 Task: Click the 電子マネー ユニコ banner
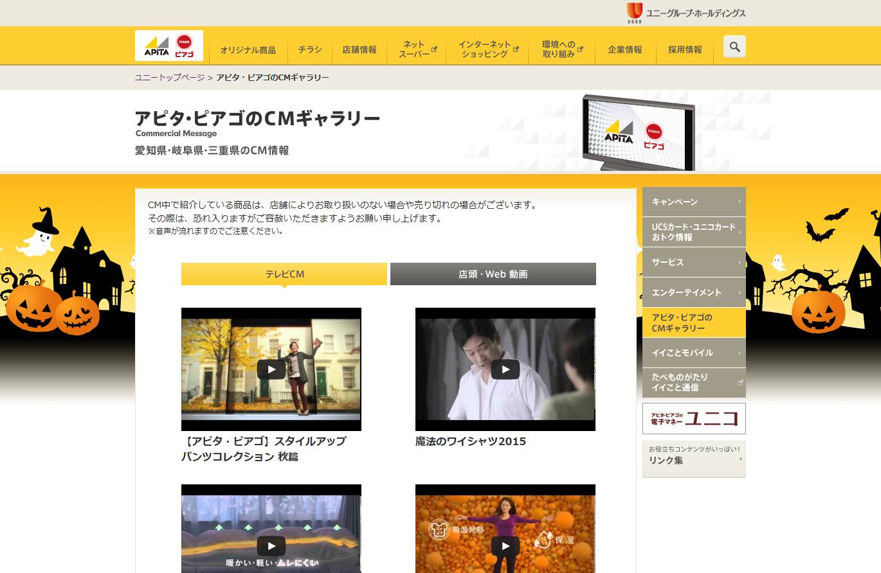(694, 419)
